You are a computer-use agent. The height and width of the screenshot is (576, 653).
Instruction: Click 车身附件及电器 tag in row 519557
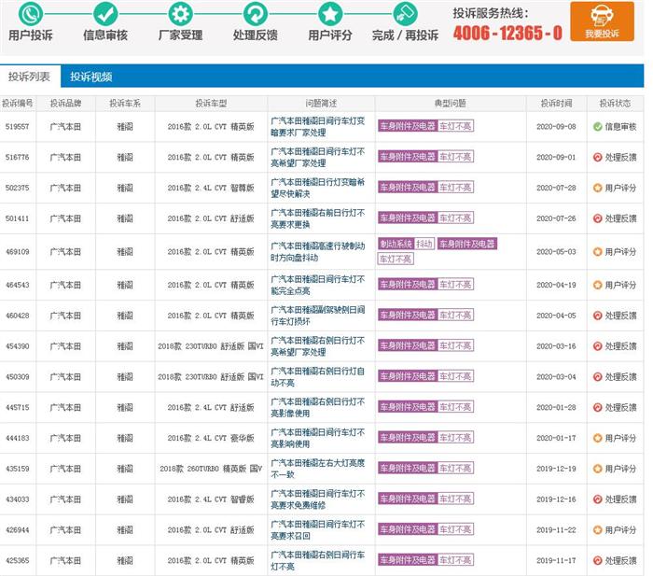408,126
